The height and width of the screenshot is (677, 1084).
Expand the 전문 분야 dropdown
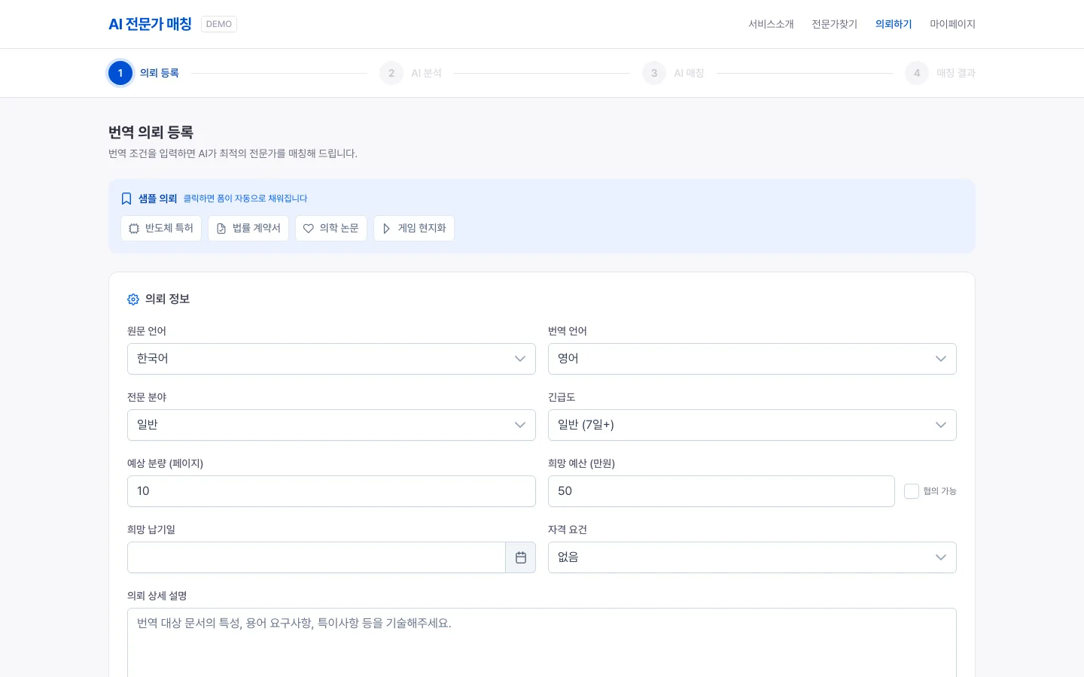pos(331,425)
